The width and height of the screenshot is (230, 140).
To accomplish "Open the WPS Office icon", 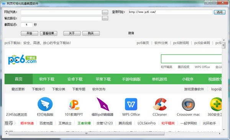I will click(x=131, y=104).
